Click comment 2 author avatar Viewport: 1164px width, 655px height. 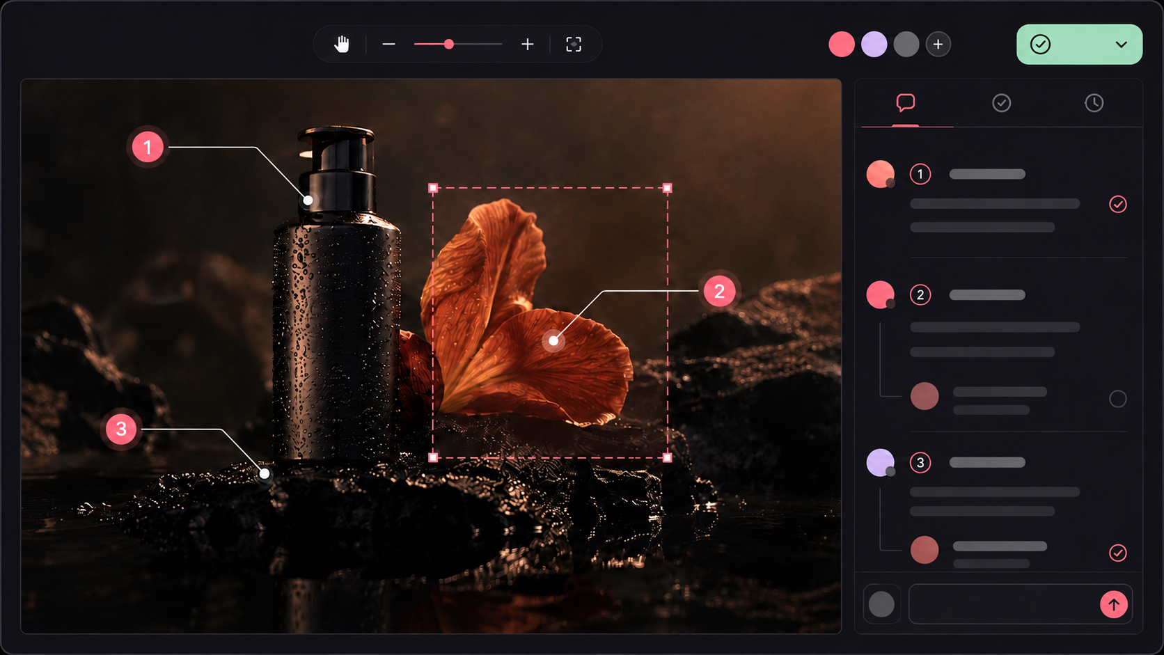881,295
